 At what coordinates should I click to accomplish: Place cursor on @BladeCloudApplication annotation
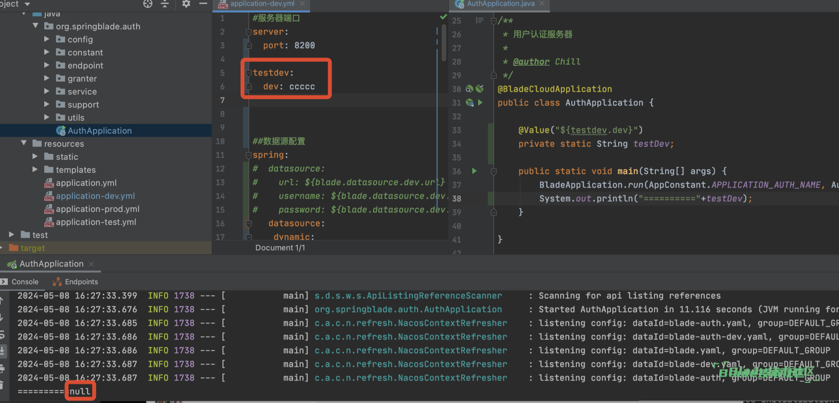tap(555, 89)
